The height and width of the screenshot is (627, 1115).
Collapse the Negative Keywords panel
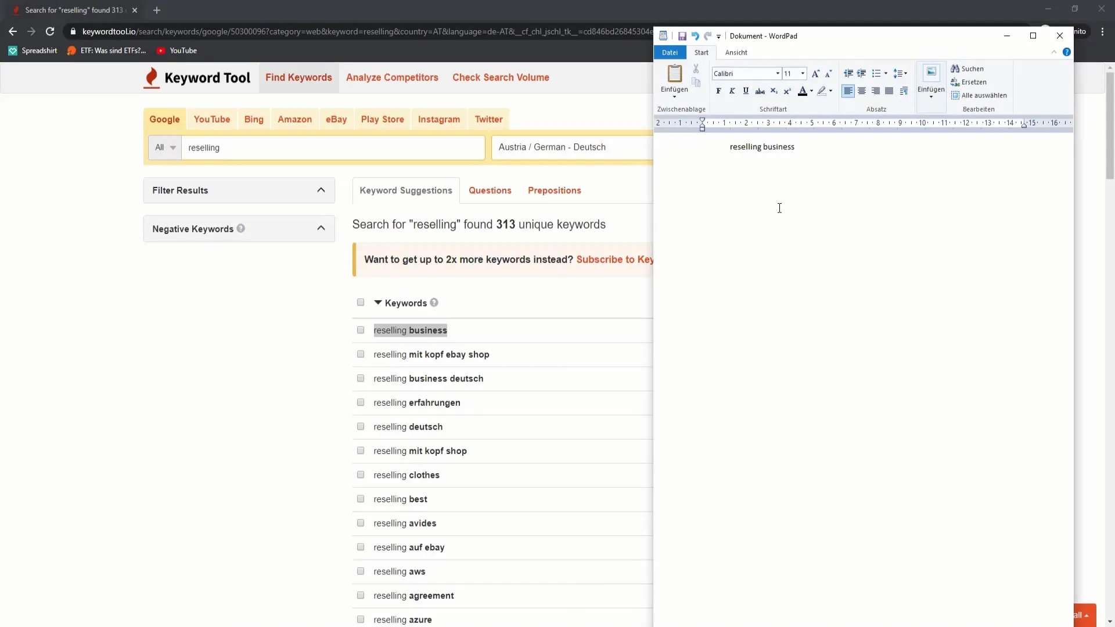[321, 228]
